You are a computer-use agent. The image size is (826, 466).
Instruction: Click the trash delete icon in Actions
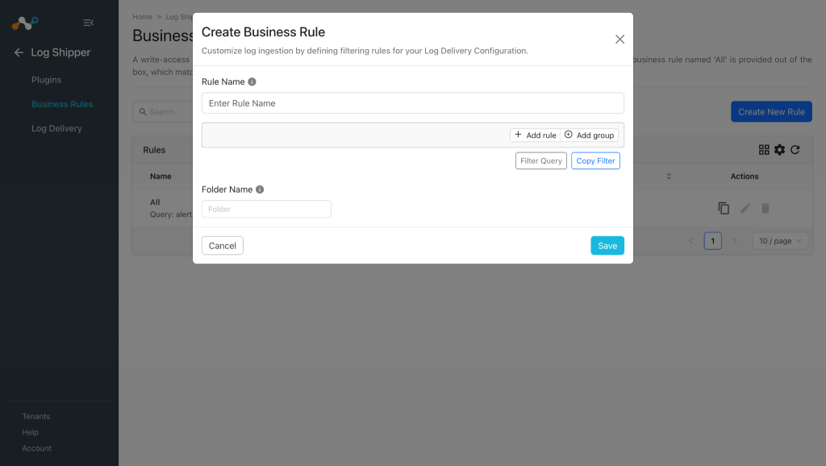click(766, 209)
